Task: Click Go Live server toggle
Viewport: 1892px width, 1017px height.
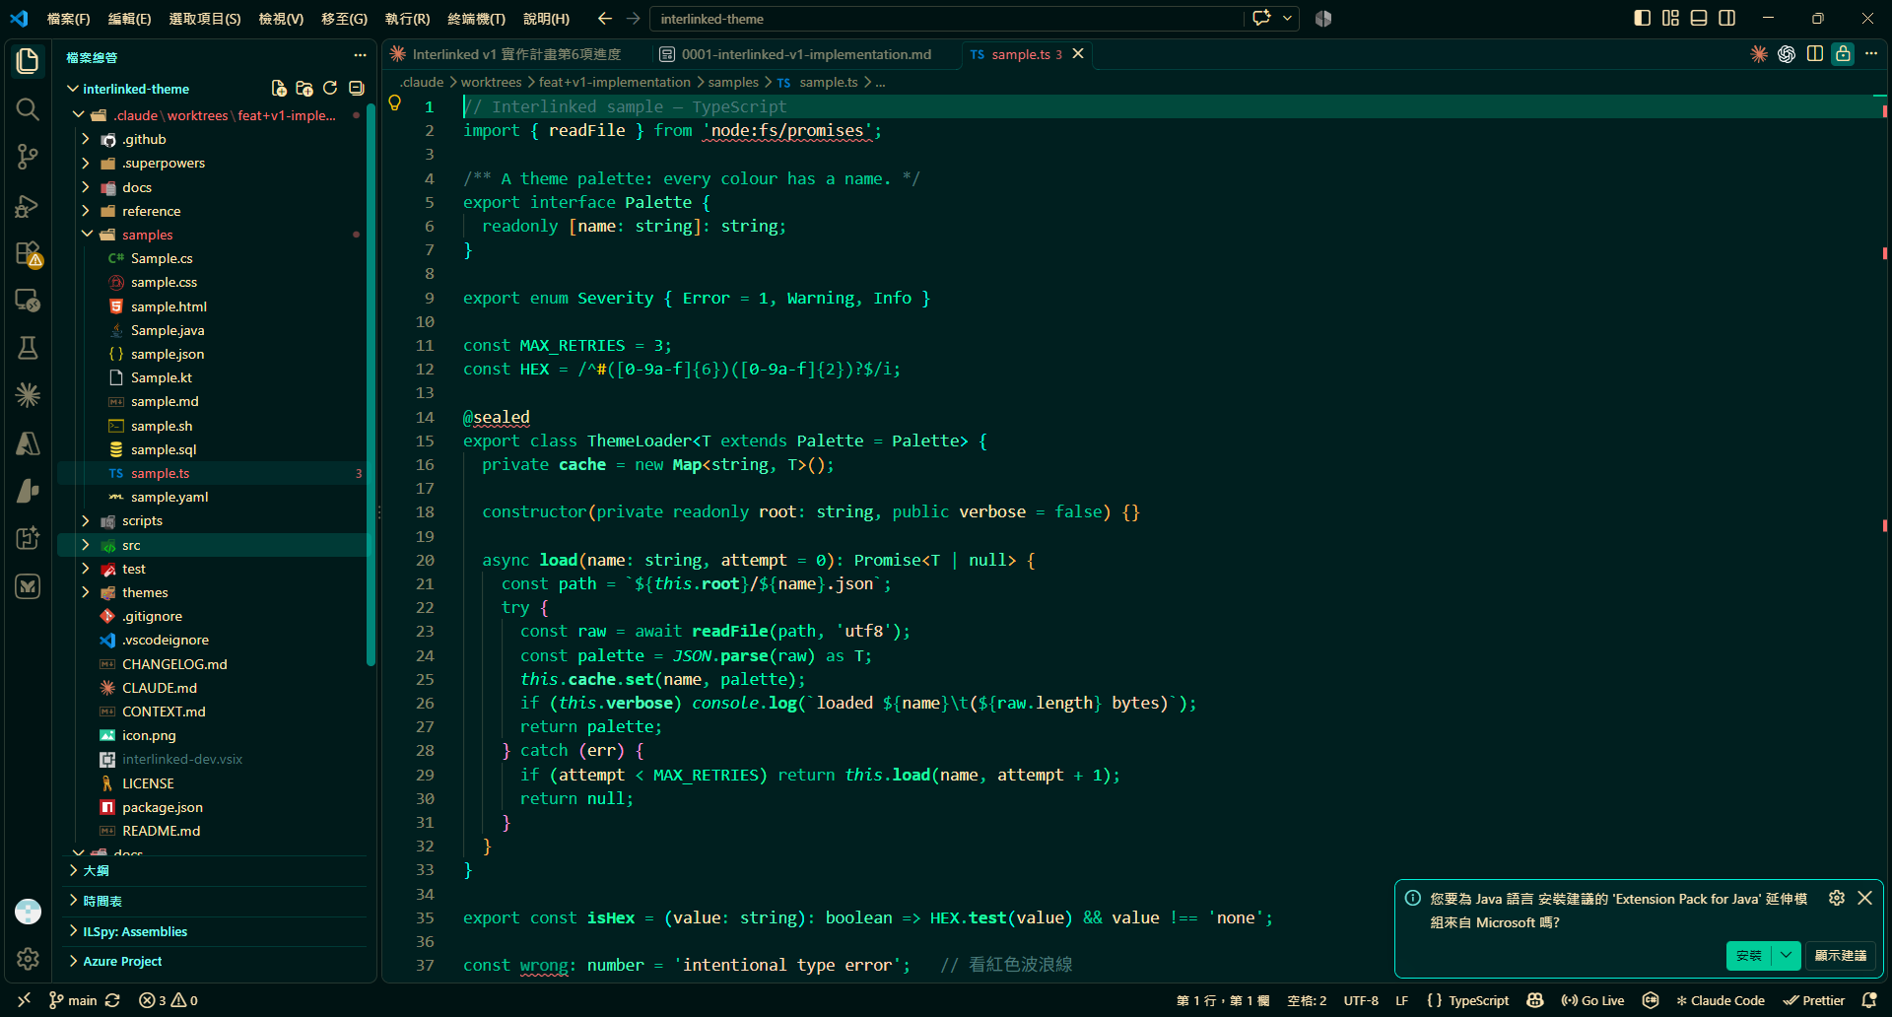Action: (1592, 1000)
